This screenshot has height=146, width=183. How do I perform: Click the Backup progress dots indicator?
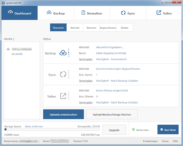point(69,53)
